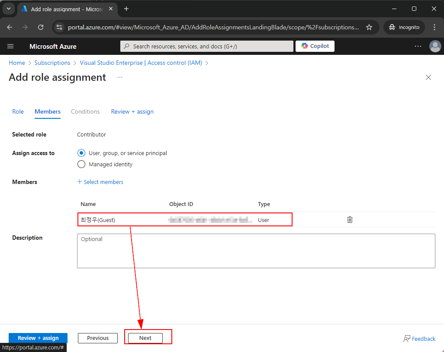Open the Feedback link

(x=419, y=339)
